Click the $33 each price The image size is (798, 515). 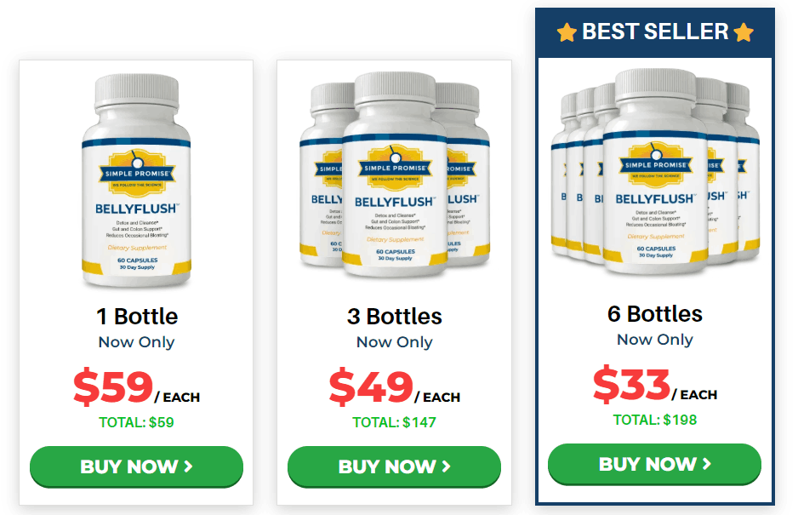[655, 385]
